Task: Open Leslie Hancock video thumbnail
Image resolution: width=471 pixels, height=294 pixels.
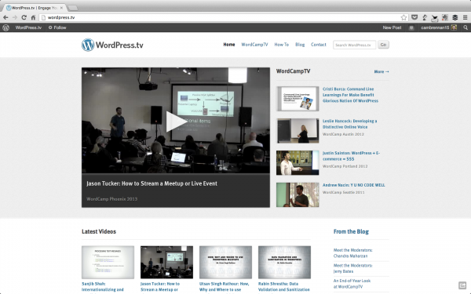Action: tap(298, 130)
